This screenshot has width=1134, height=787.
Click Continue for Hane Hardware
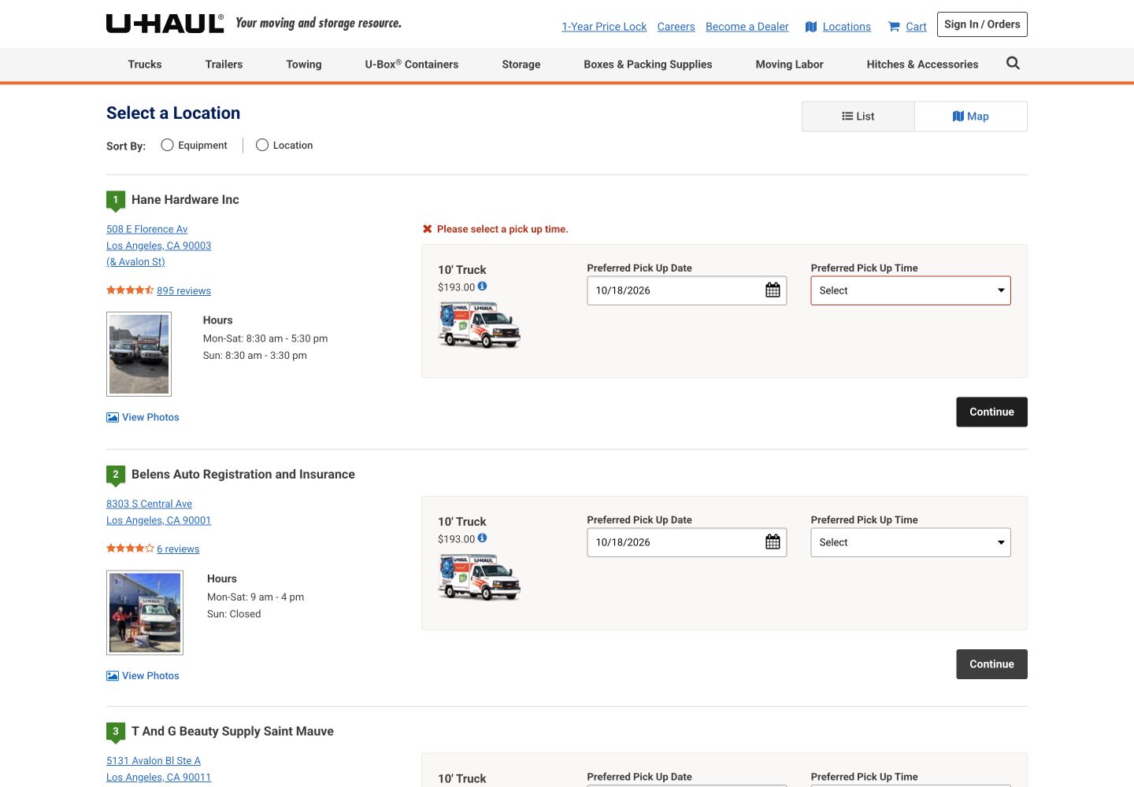pos(991,412)
